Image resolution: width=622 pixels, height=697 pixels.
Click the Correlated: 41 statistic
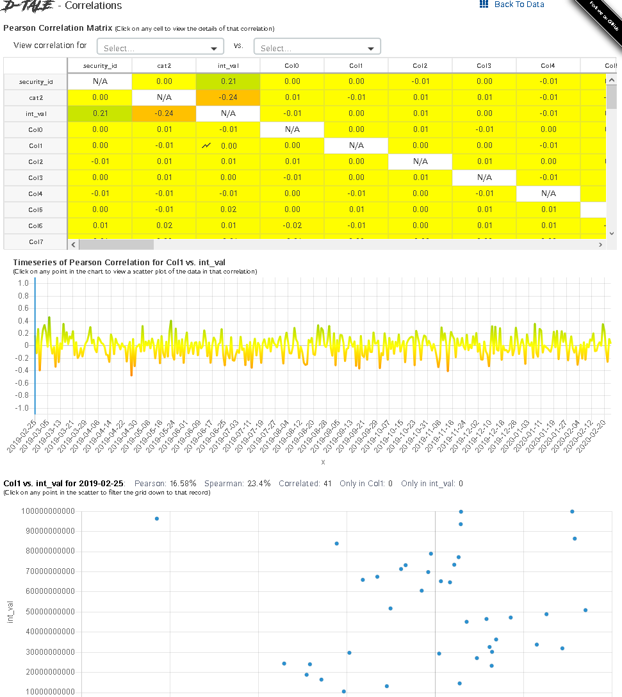coord(305,483)
